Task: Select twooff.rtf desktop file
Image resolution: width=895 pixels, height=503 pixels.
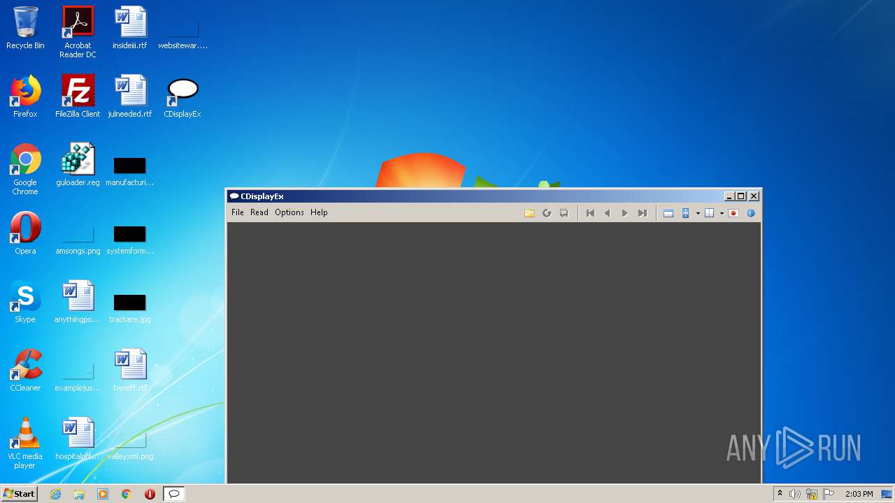Action: click(130, 370)
